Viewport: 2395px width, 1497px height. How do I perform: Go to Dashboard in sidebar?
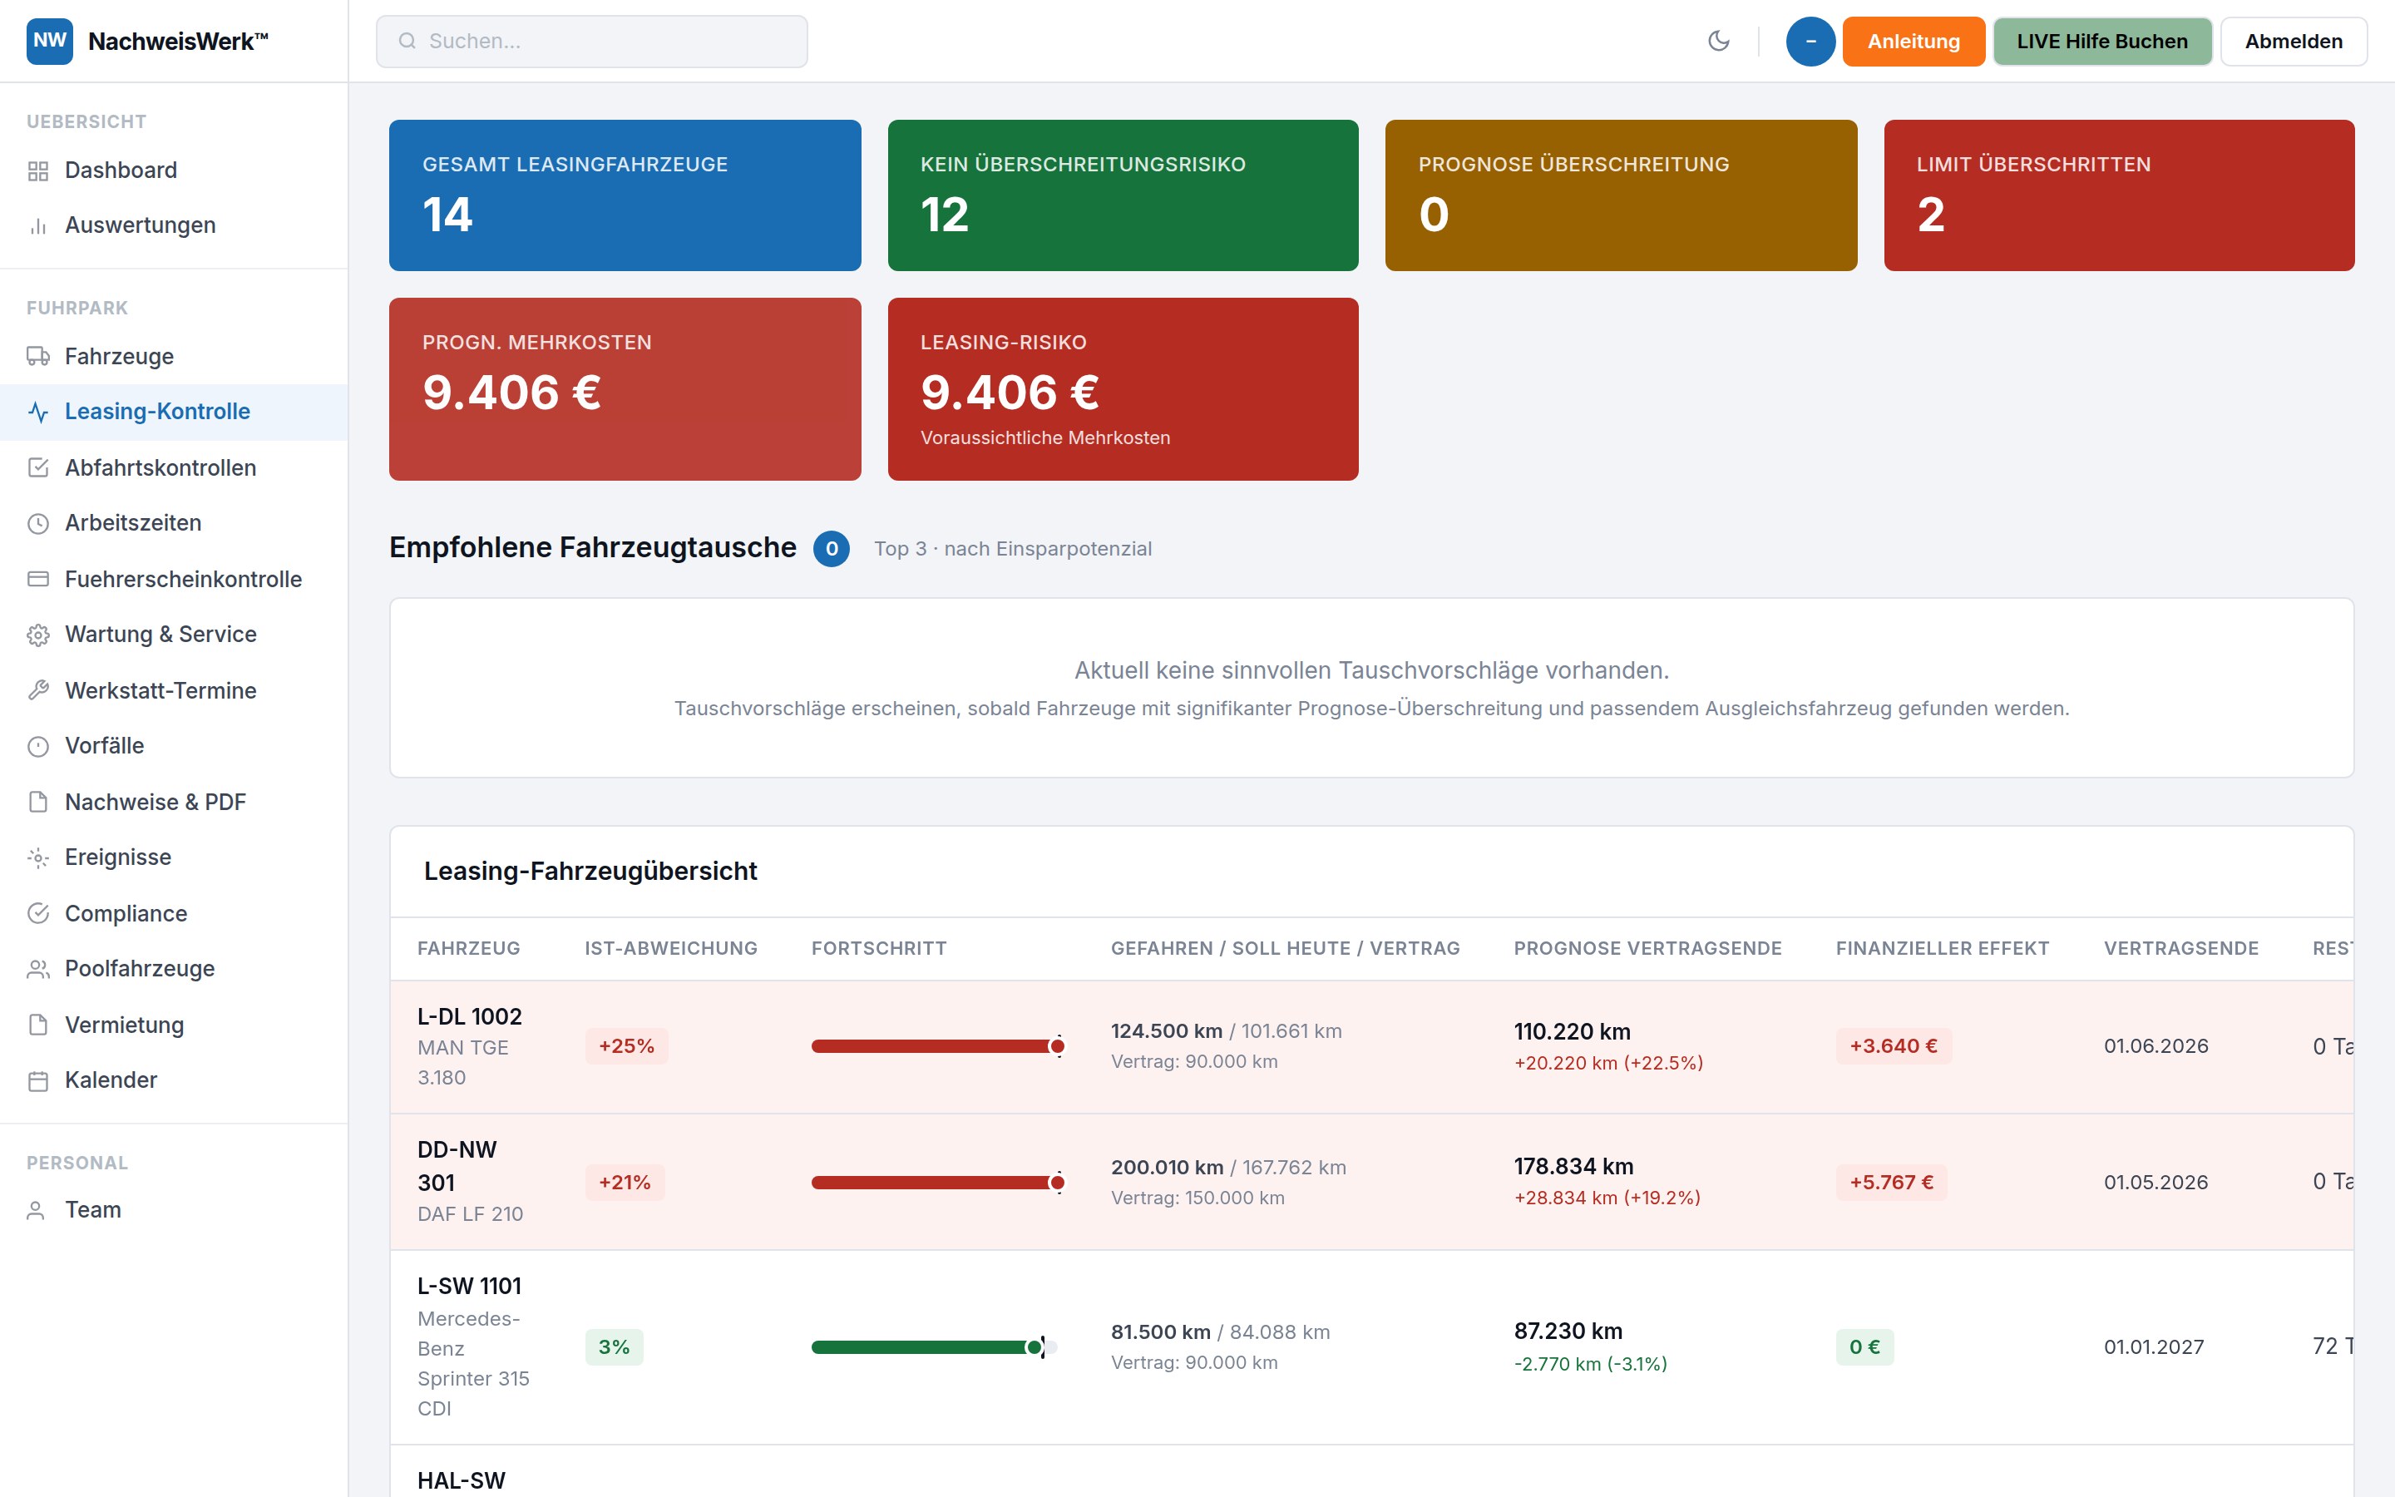(x=174, y=170)
